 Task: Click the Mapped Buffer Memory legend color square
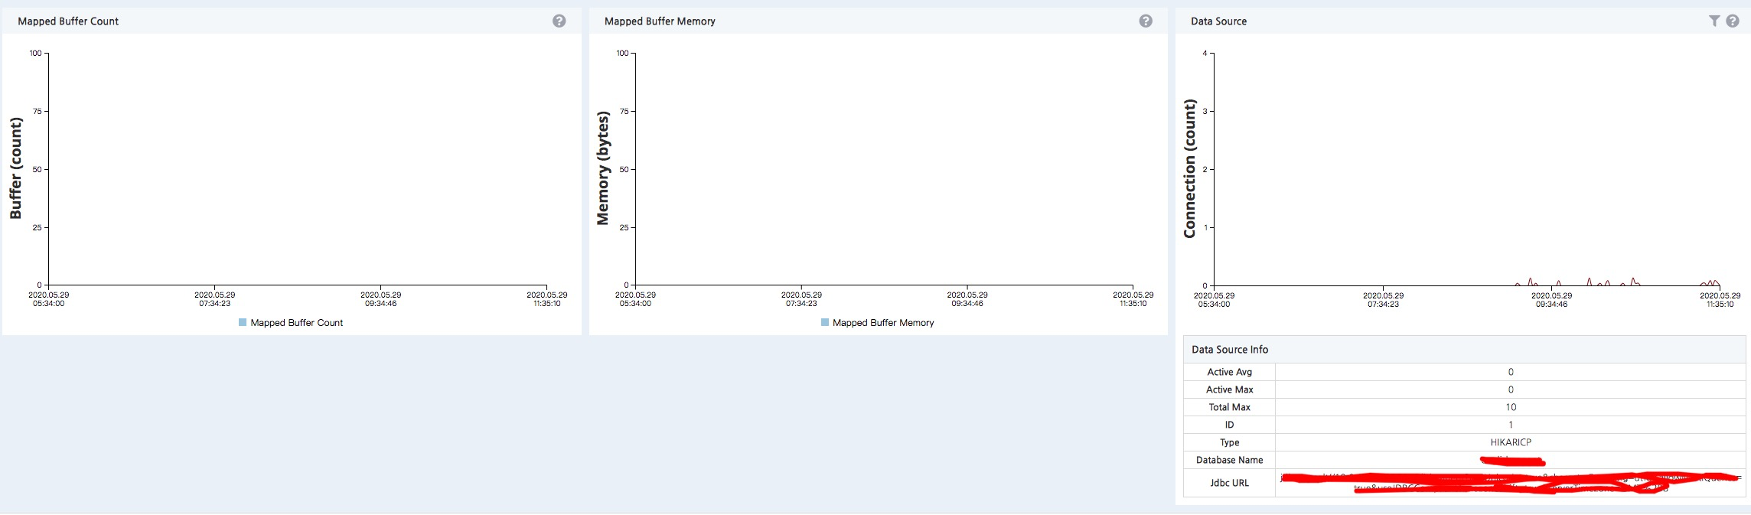(824, 323)
